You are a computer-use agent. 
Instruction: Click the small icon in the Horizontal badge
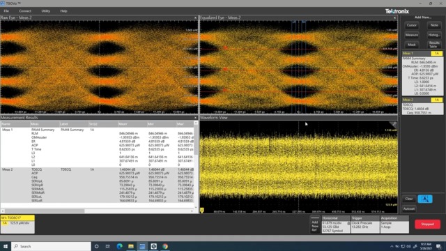click(x=348, y=223)
